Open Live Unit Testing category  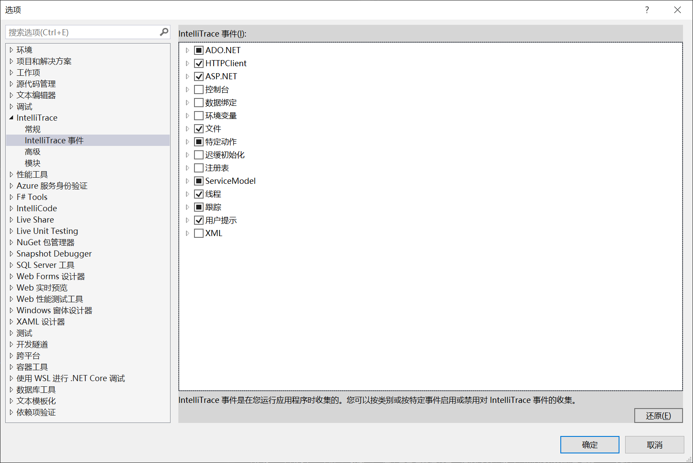coord(47,231)
